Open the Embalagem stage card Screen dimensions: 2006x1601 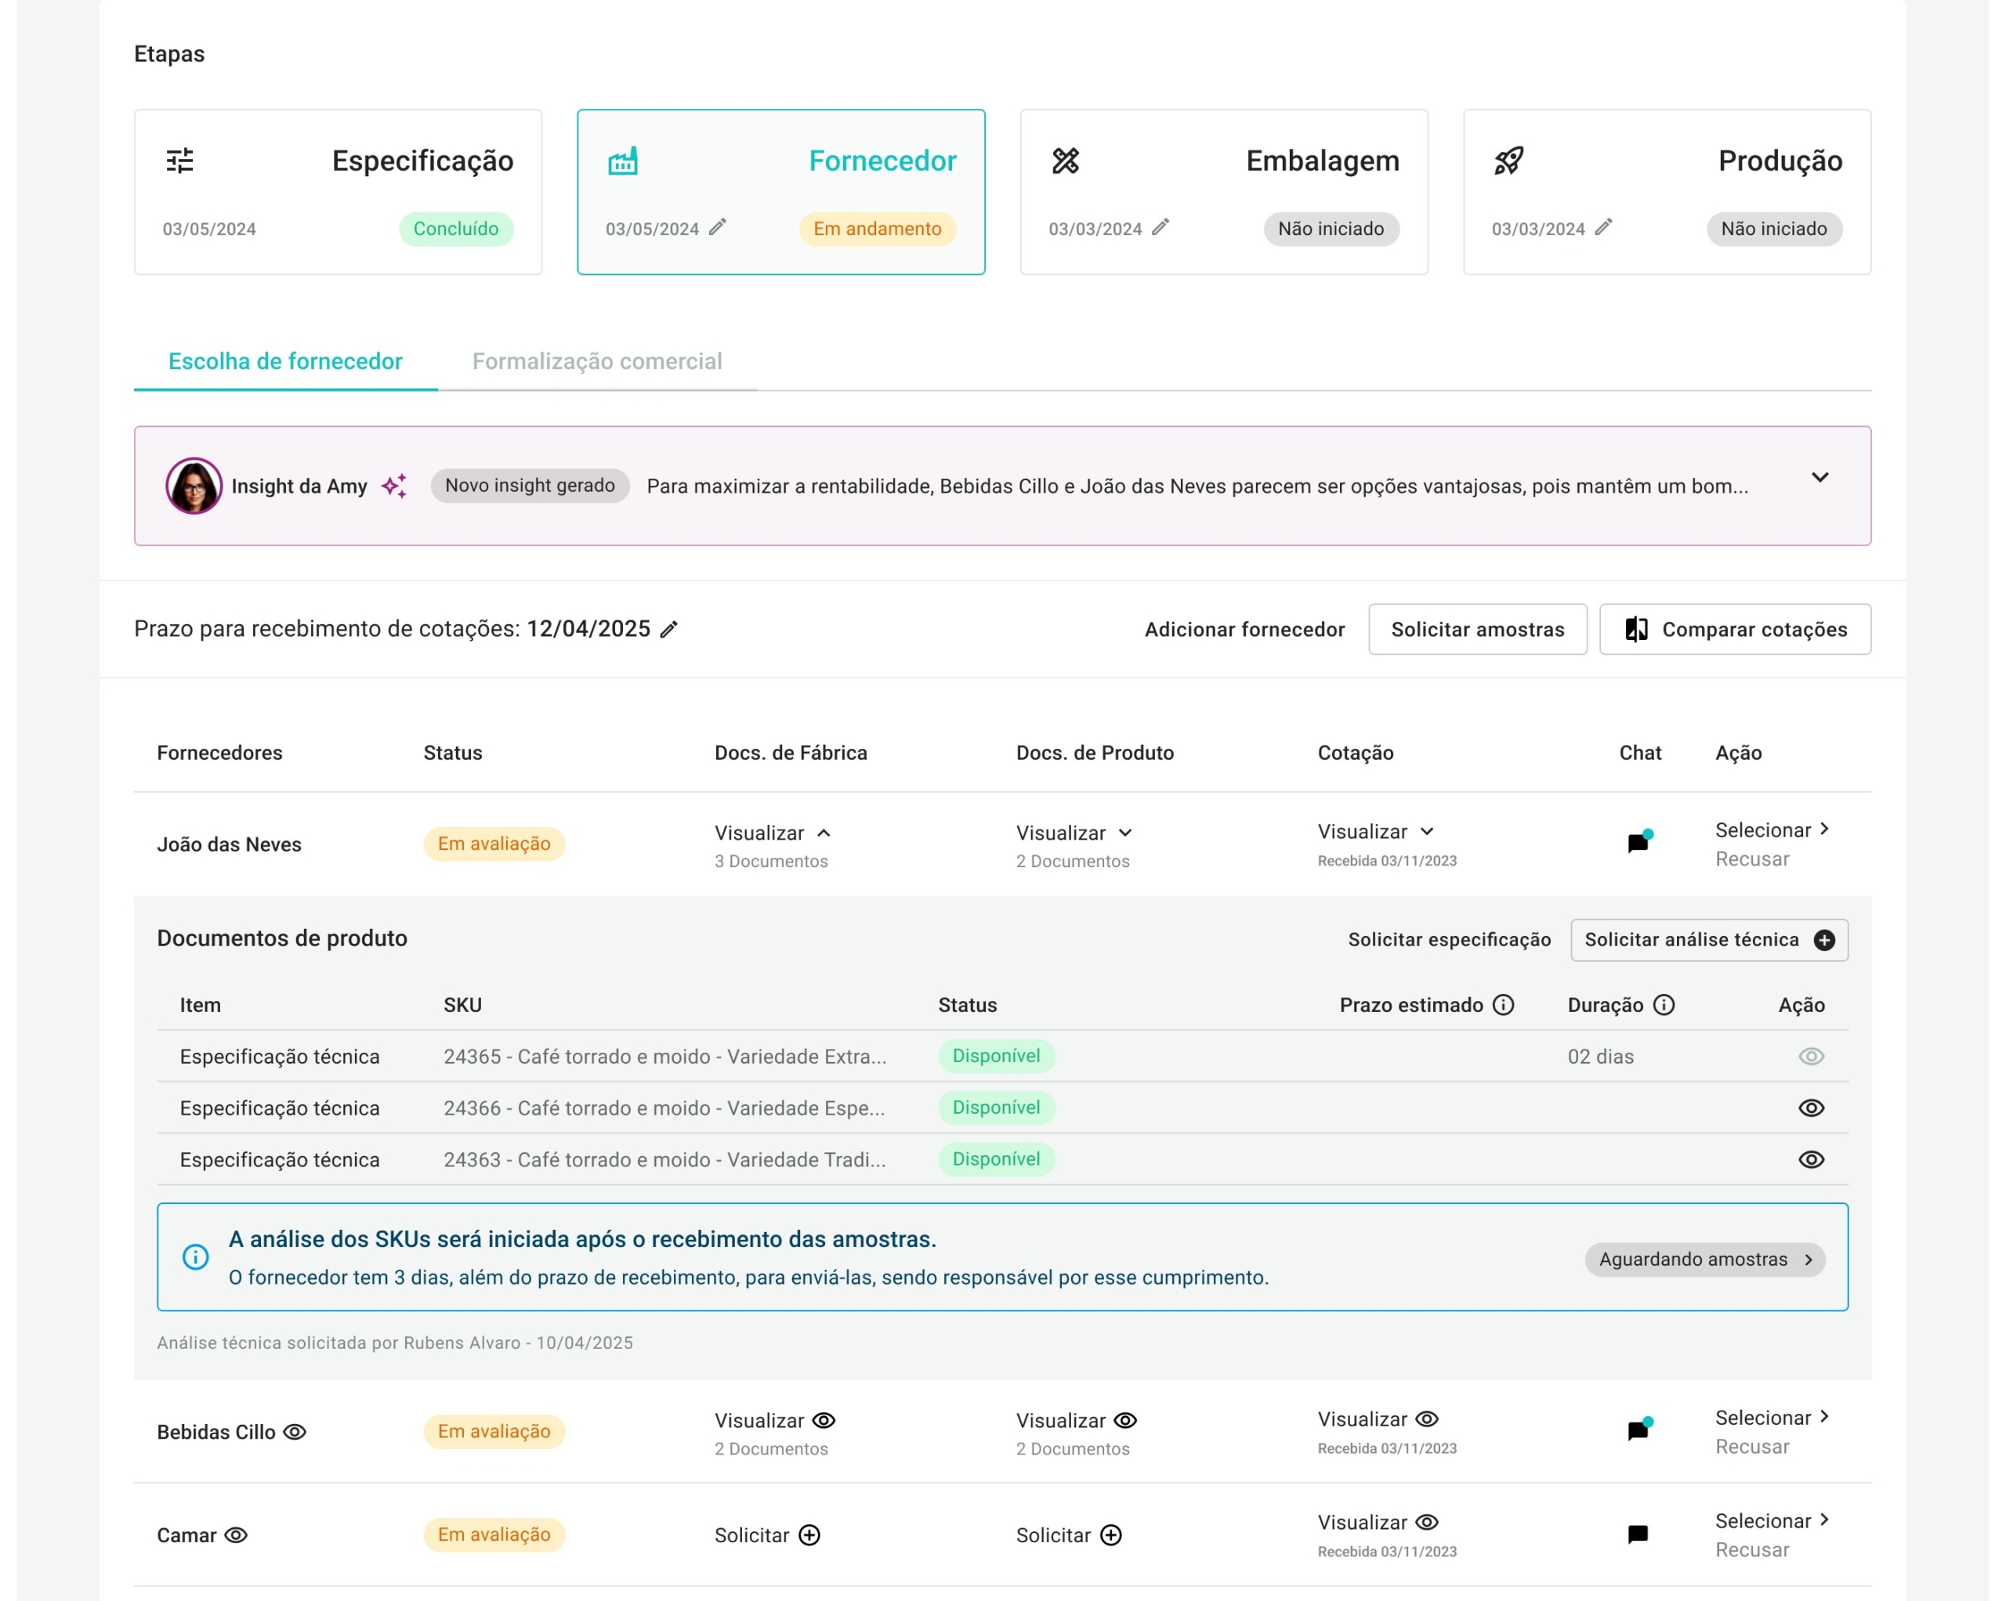(1223, 192)
